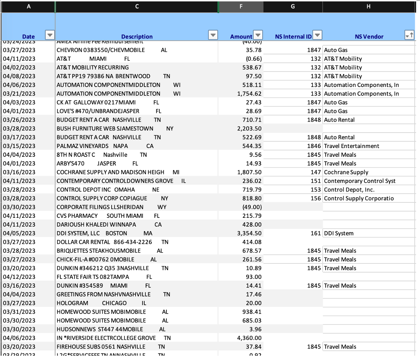
Task: Select the LOVE'S #470/UNBRANDEJASPER description cell
Action: click(x=137, y=111)
